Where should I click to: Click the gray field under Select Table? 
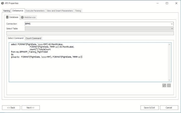point(90,33)
